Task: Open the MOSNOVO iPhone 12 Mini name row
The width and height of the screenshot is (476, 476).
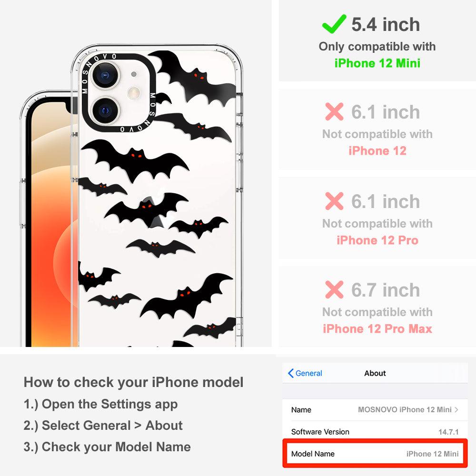Action: click(x=375, y=409)
